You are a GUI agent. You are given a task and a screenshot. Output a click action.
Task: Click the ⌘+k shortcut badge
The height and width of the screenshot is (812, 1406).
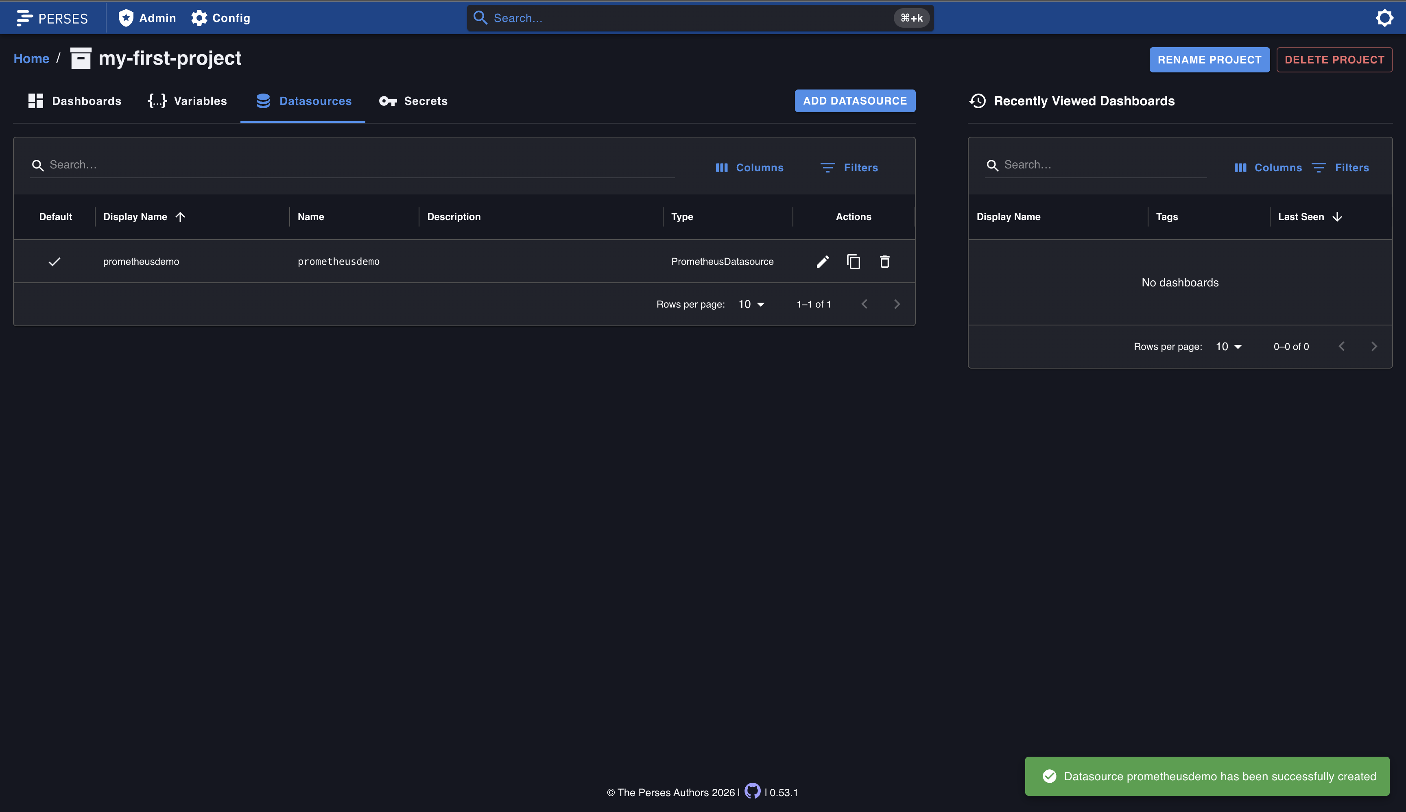click(911, 18)
